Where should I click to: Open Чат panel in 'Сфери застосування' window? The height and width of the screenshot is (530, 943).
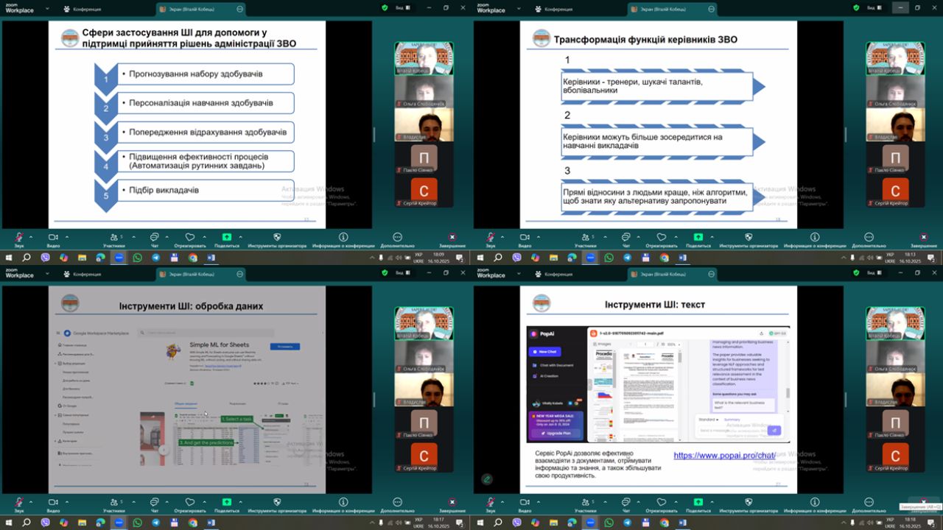coord(154,238)
